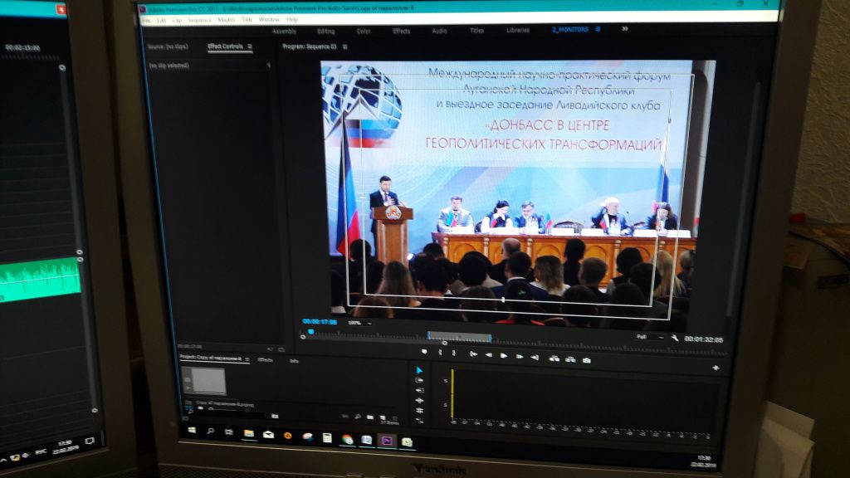Collapse the Effect Controls timeline arrow
850x478 pixels.
(x=268, y=66)
